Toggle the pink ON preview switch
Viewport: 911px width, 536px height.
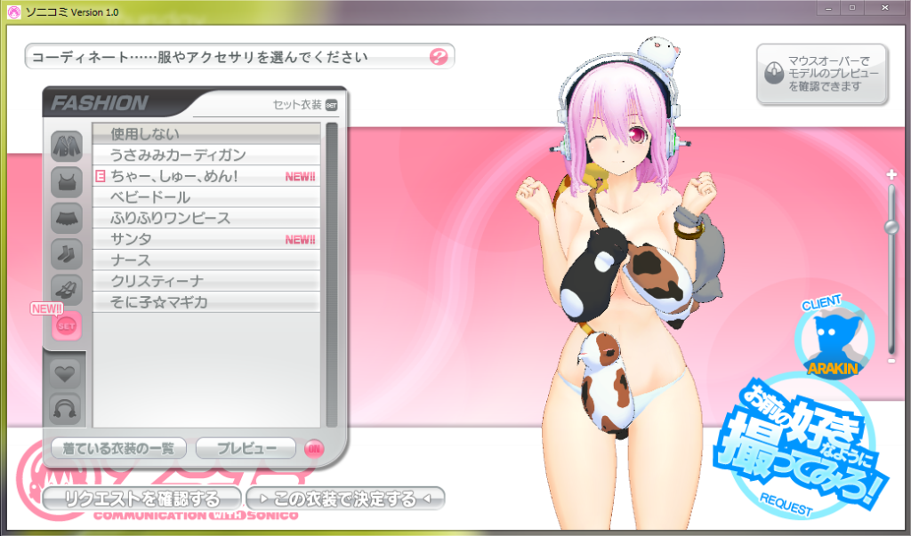coord(313,449)
